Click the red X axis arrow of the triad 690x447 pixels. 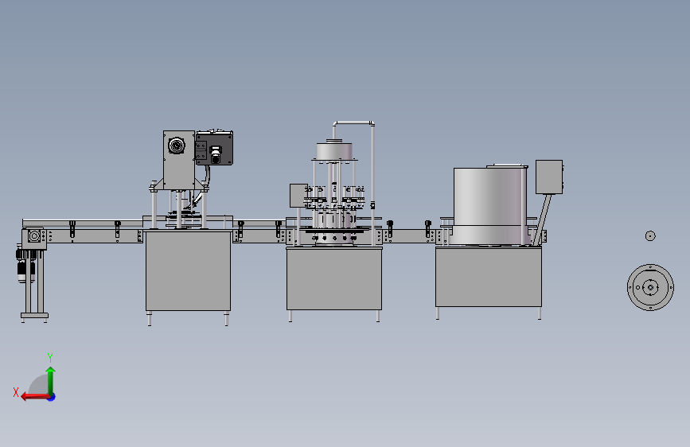35,397
